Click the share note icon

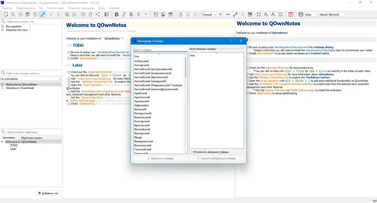click(98, 14)
